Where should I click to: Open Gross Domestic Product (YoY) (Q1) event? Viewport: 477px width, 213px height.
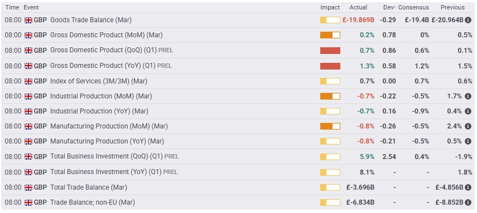[110, 66]
